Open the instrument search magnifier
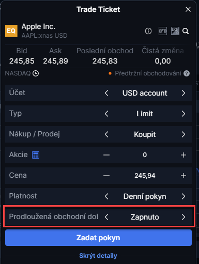Image resolution: width=199 pixels, height=264 pixels. [x=186, y=31]
